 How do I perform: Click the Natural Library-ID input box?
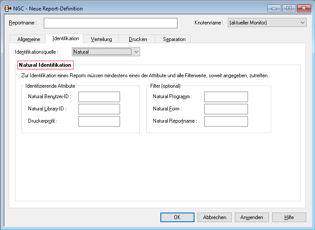(99, 109)
